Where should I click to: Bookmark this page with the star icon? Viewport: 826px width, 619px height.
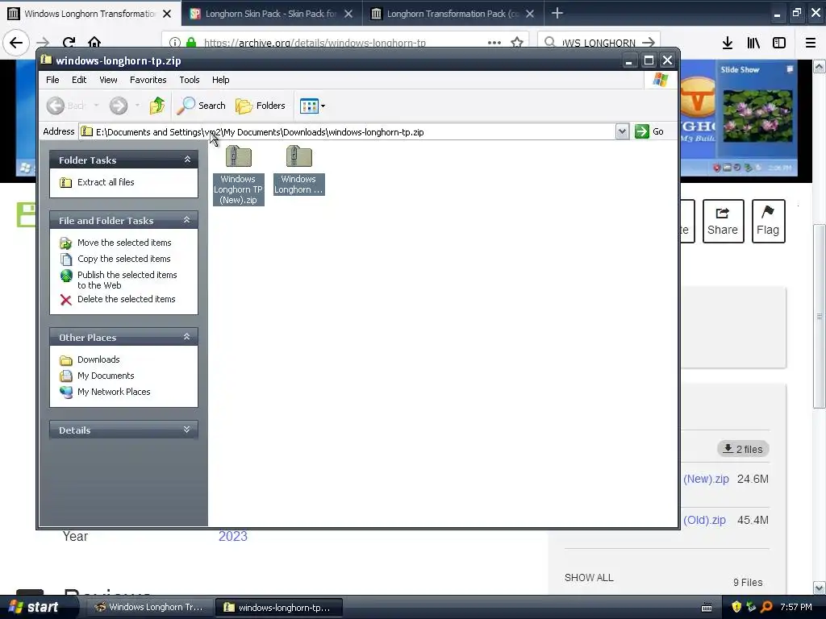pyautogui.click(x=517, y=43)
